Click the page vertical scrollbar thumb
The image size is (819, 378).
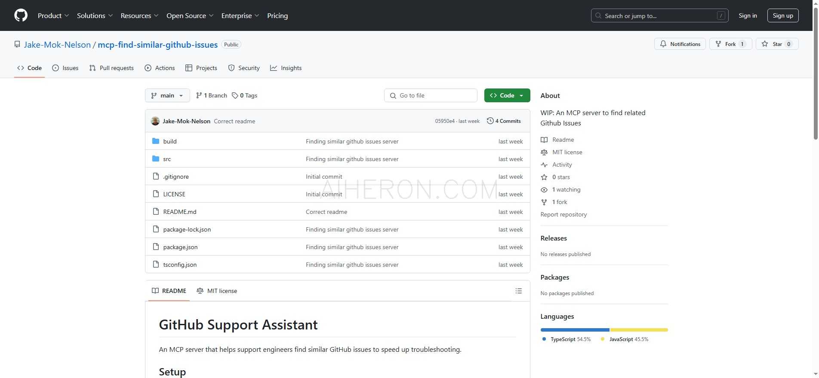point(816,73)
